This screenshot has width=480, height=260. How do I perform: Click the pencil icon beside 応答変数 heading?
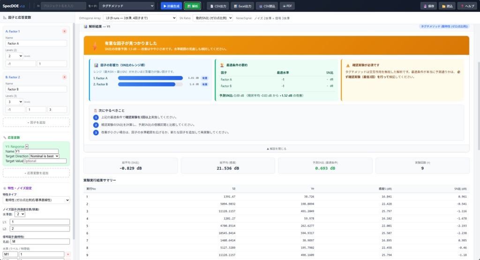5,138
